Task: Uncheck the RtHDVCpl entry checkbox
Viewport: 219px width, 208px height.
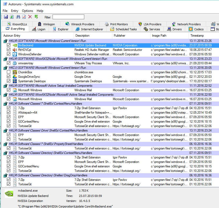Action: 9,50
